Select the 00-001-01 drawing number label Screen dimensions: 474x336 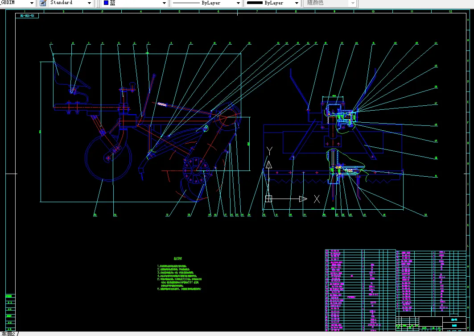(x=27, y=16)
